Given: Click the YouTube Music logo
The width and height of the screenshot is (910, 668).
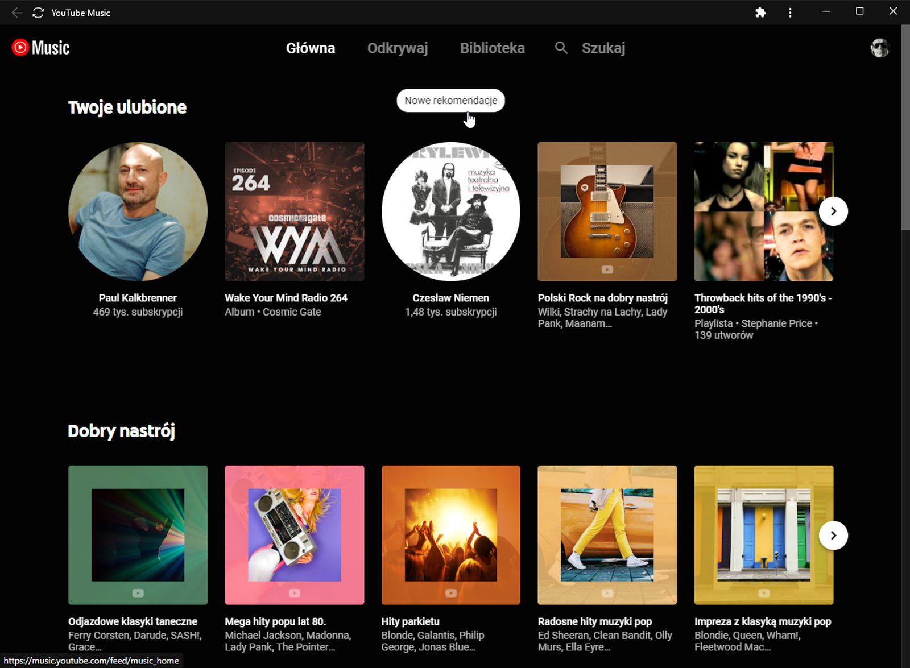Looking at the screenshot, I should [40, 48].
